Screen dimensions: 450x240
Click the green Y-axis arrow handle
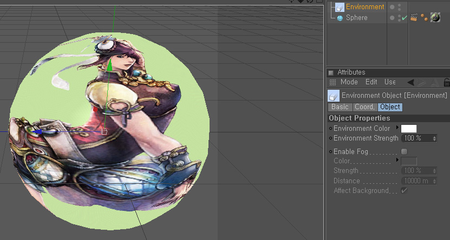(x=109, y=66)
